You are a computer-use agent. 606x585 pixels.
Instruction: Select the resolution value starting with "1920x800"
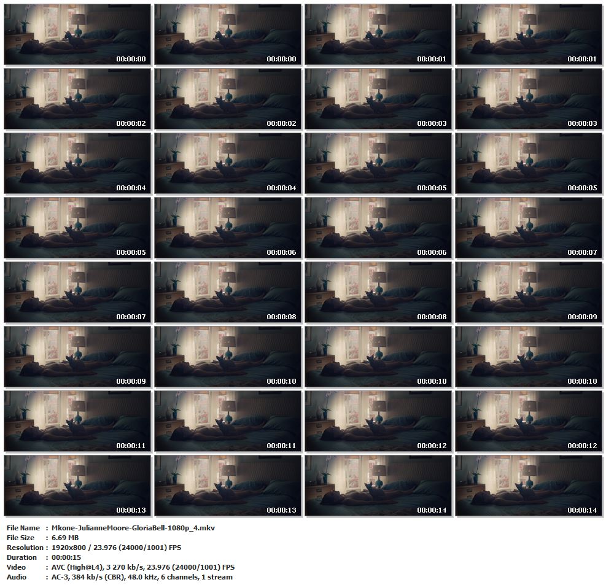click(x=116, y=548)
